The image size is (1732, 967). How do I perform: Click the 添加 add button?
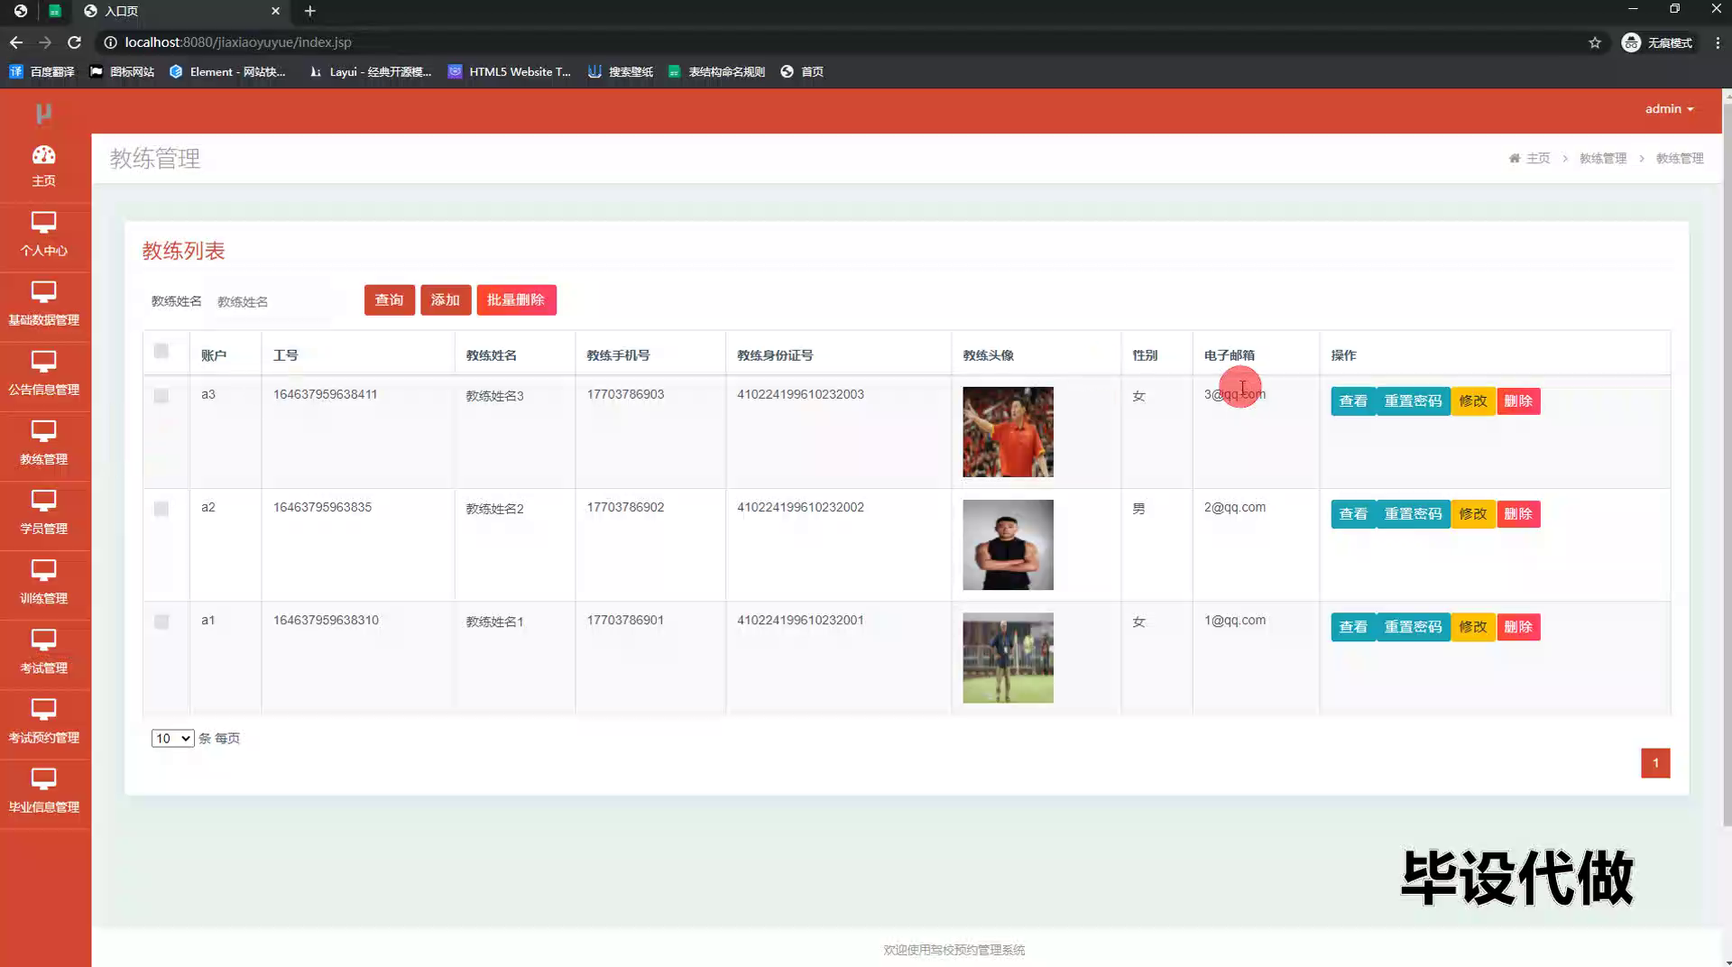coord(446,299)
